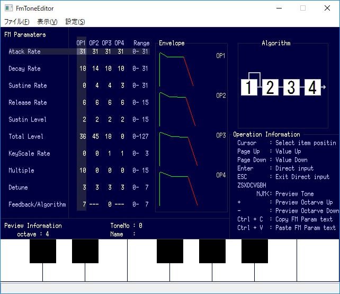Screen dimensions: 340x294
Task: Click OP4 Total Level value 0
Action: [122, 136]
